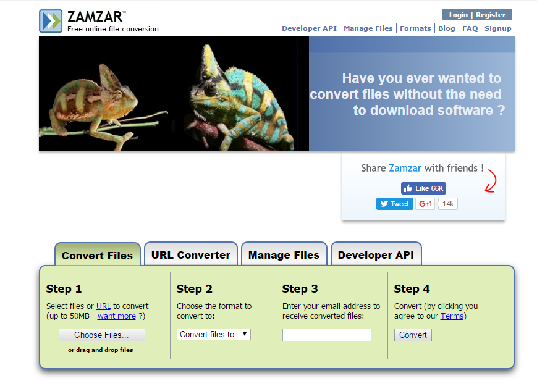537x381 pixels.
Task: Click the Facebook Like 66K button
Action: tap(423, 188)
